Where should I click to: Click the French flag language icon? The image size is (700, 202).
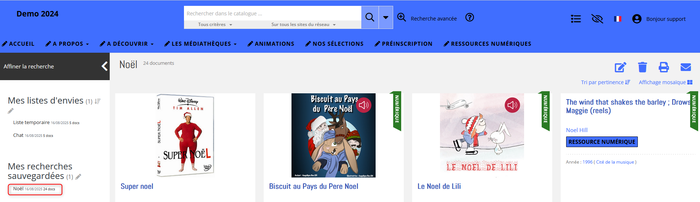pos(618,19)
